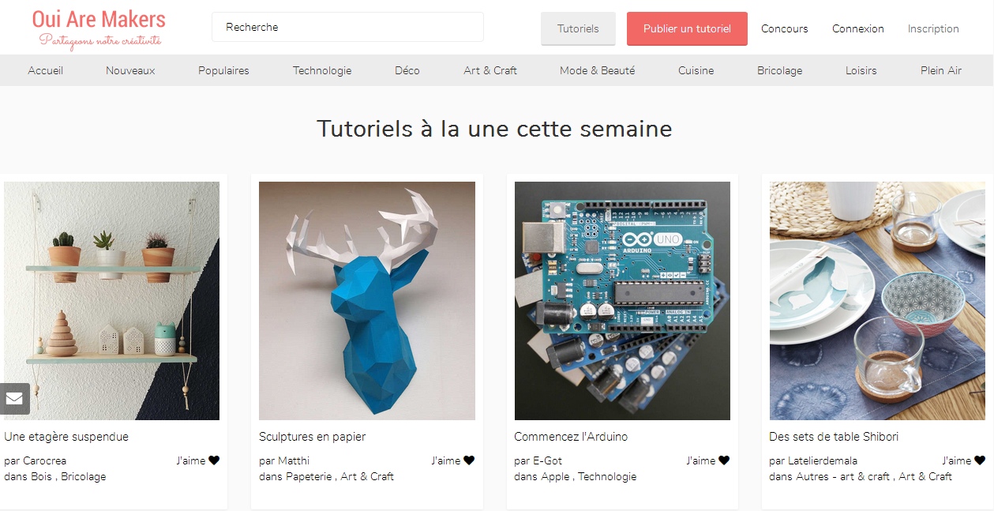Viewport: 994px width, 511px height.
Task: Click the Tutoriels button
Action: [578, 28]
